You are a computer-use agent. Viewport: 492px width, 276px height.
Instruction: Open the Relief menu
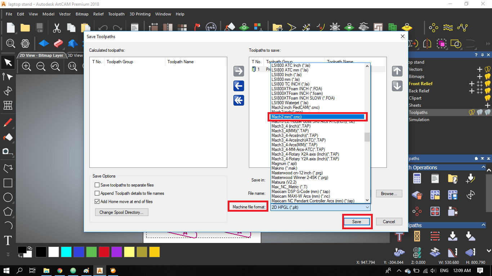(98, 14)
